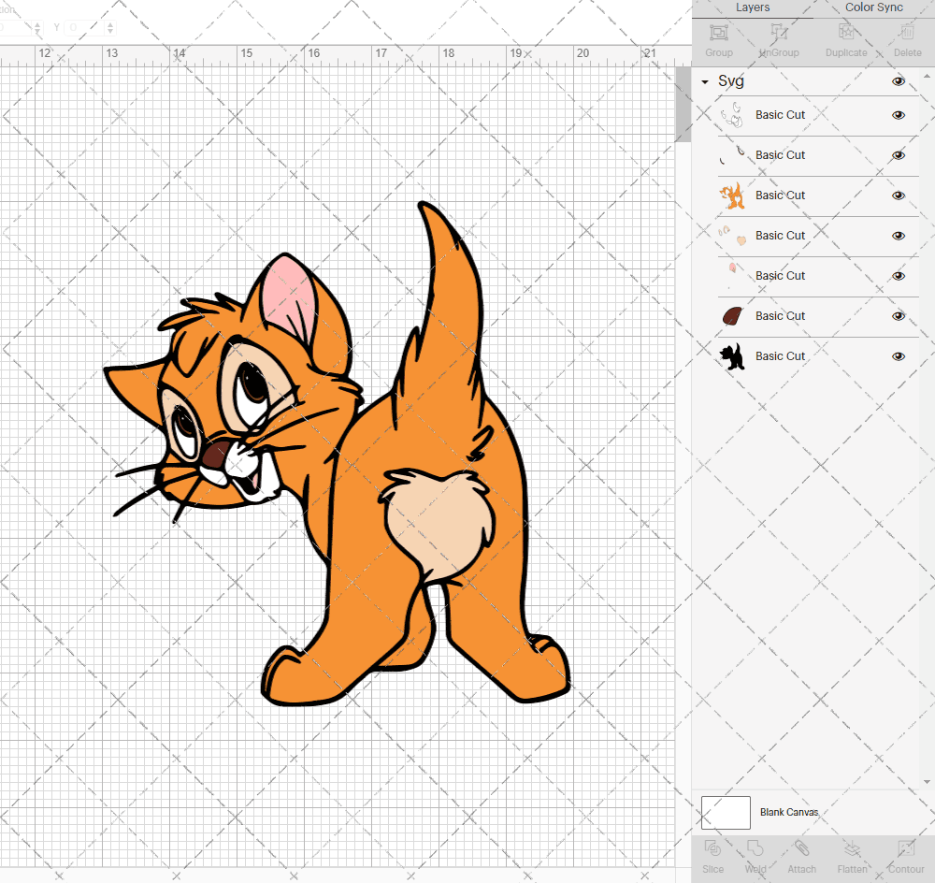935x883 pixels.
Task: Click the Group icon in the Layers toolbar
Action: [718, 33]
